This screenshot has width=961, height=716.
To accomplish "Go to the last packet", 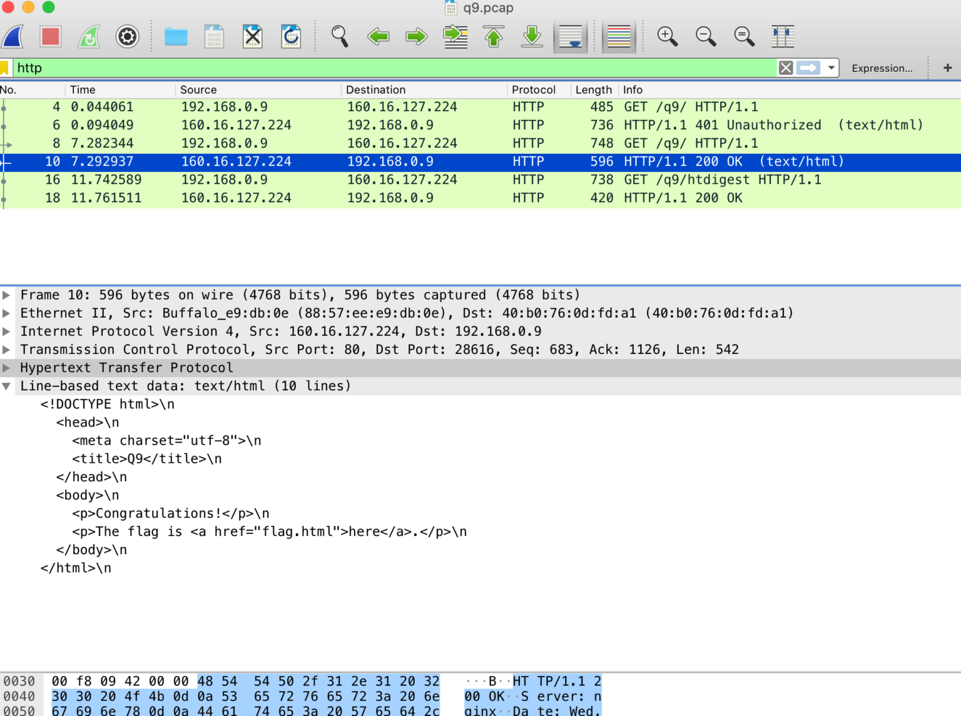I will click(531, 36).
